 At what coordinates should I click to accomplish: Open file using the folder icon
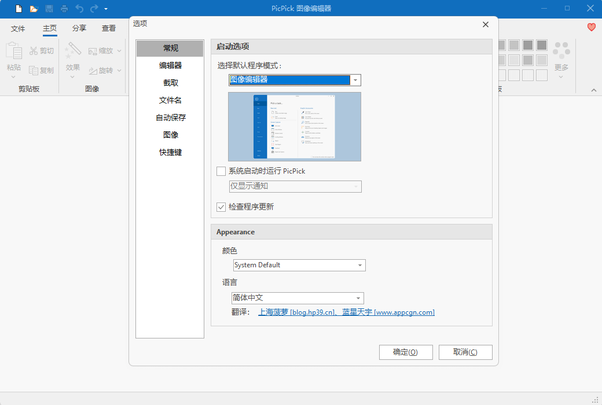34,9
